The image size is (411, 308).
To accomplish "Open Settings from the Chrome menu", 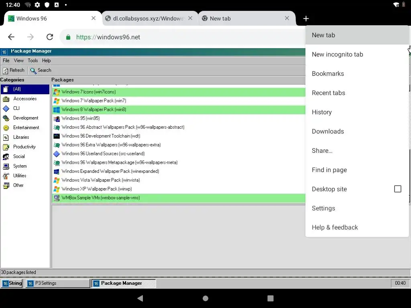I will tap(357, 208).
